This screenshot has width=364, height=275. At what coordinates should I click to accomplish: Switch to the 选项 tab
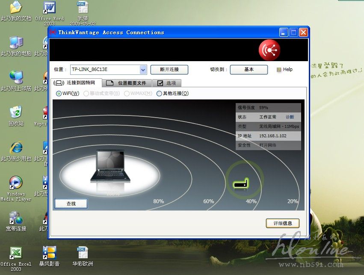pyautogui.click(x=167, y=83)
